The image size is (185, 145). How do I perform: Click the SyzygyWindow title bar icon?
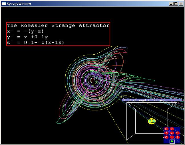coord(4,4)
